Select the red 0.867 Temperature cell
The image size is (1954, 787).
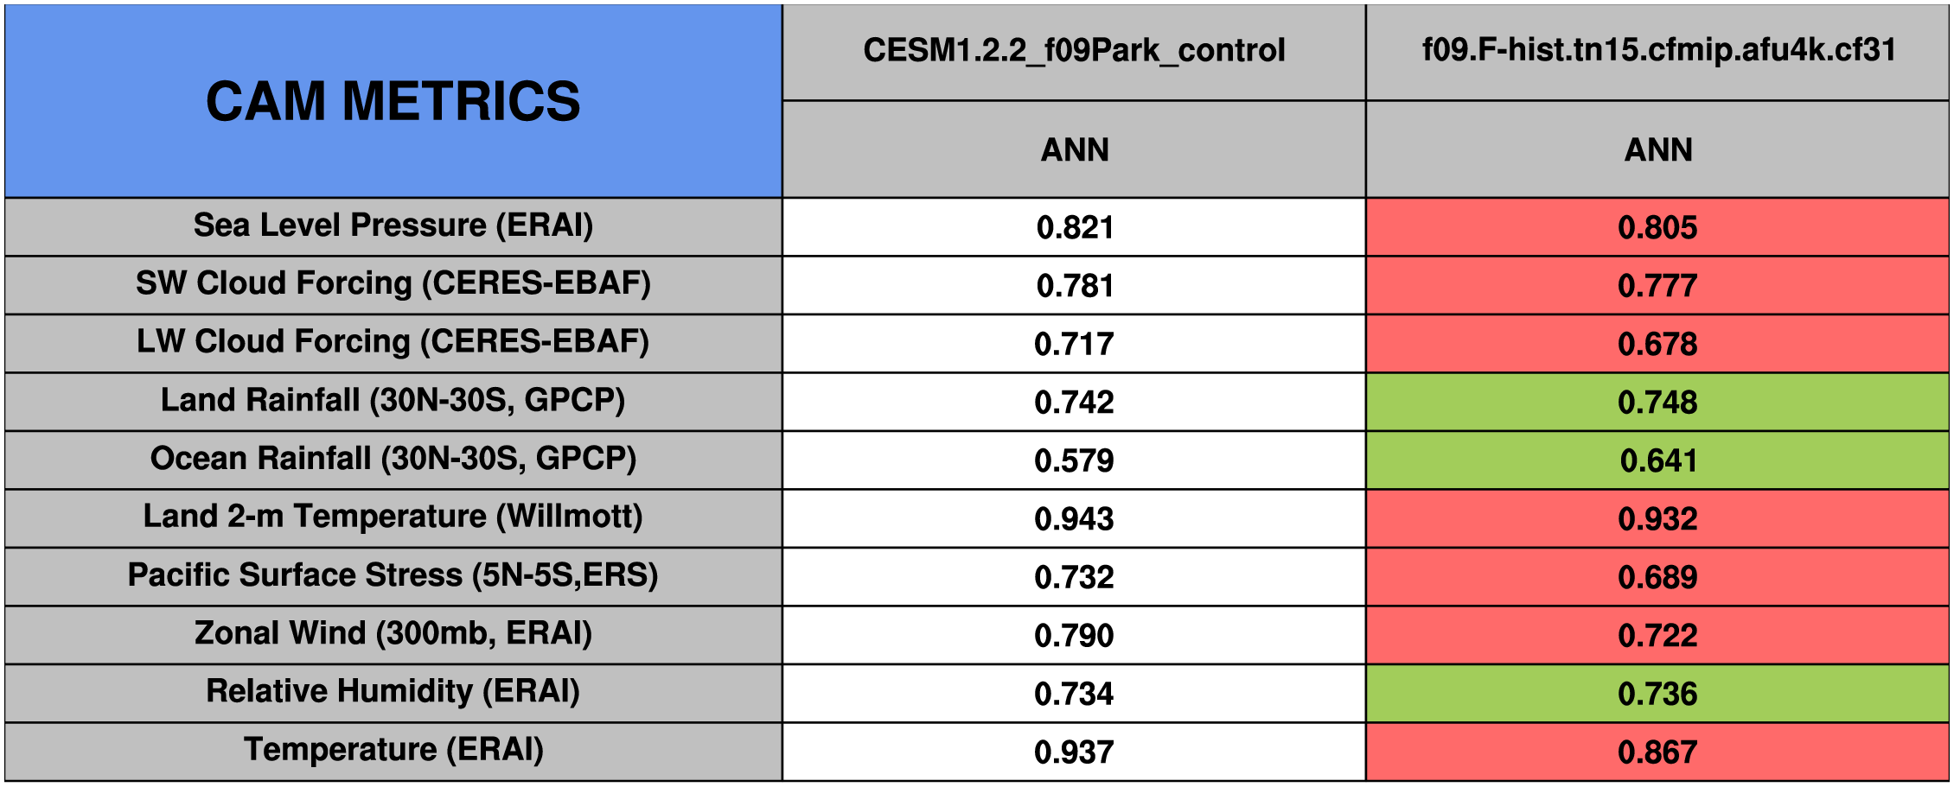1657,752
